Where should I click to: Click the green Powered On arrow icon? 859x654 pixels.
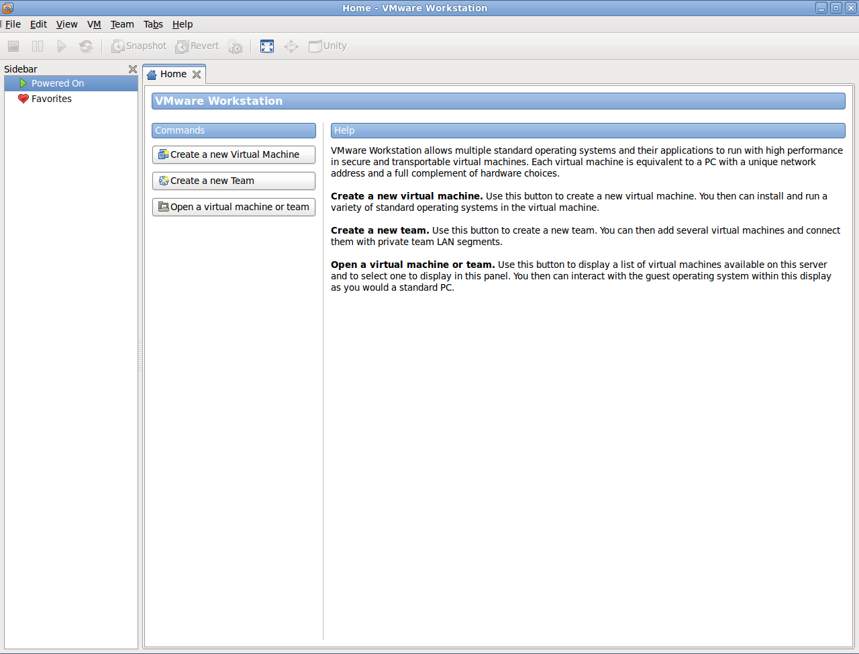23,83
